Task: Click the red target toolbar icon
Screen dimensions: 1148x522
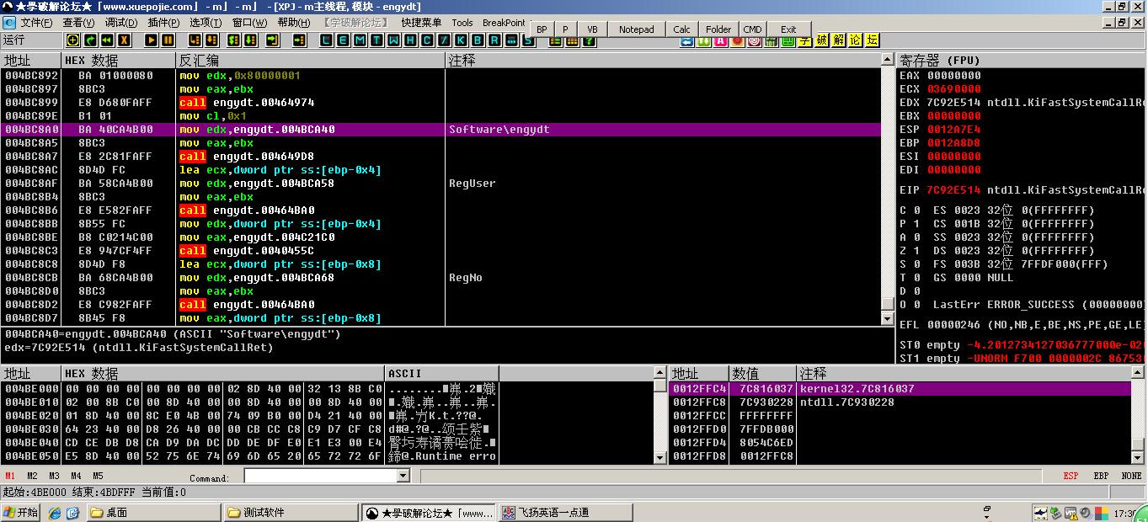Action: point(754,40)
